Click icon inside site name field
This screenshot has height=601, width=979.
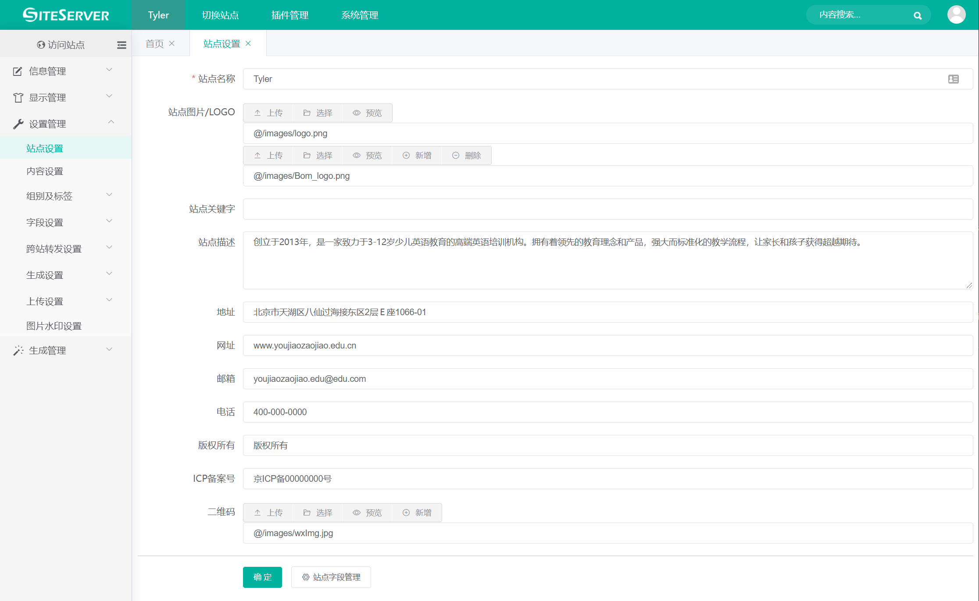click(953, 79)
